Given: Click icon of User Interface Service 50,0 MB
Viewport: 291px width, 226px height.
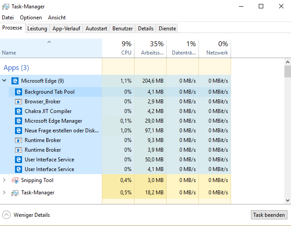Looking at the screenshot, I should (19, 160).
